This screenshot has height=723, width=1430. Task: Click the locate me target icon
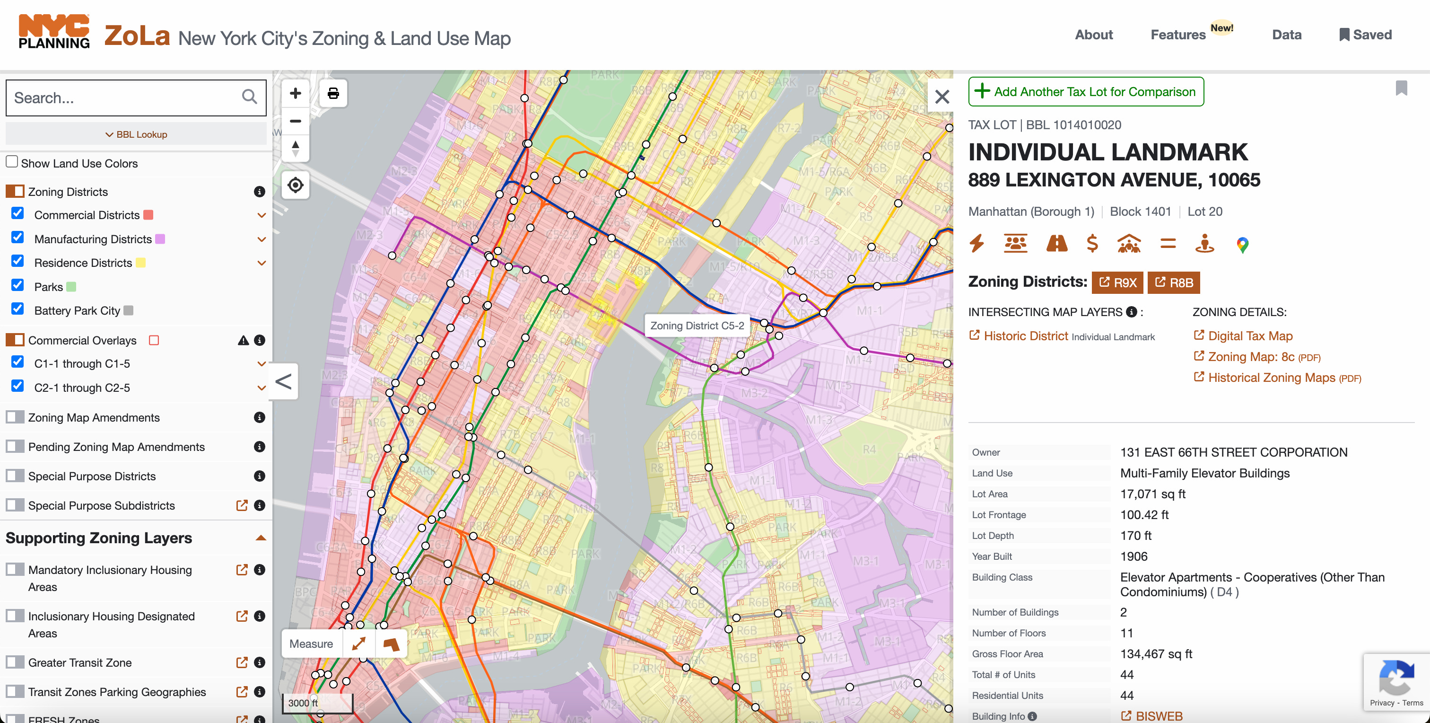tap(296, 185)
